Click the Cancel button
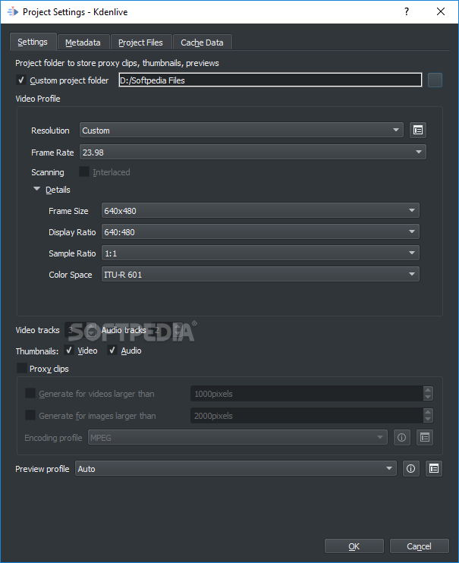 coord(419,546)
